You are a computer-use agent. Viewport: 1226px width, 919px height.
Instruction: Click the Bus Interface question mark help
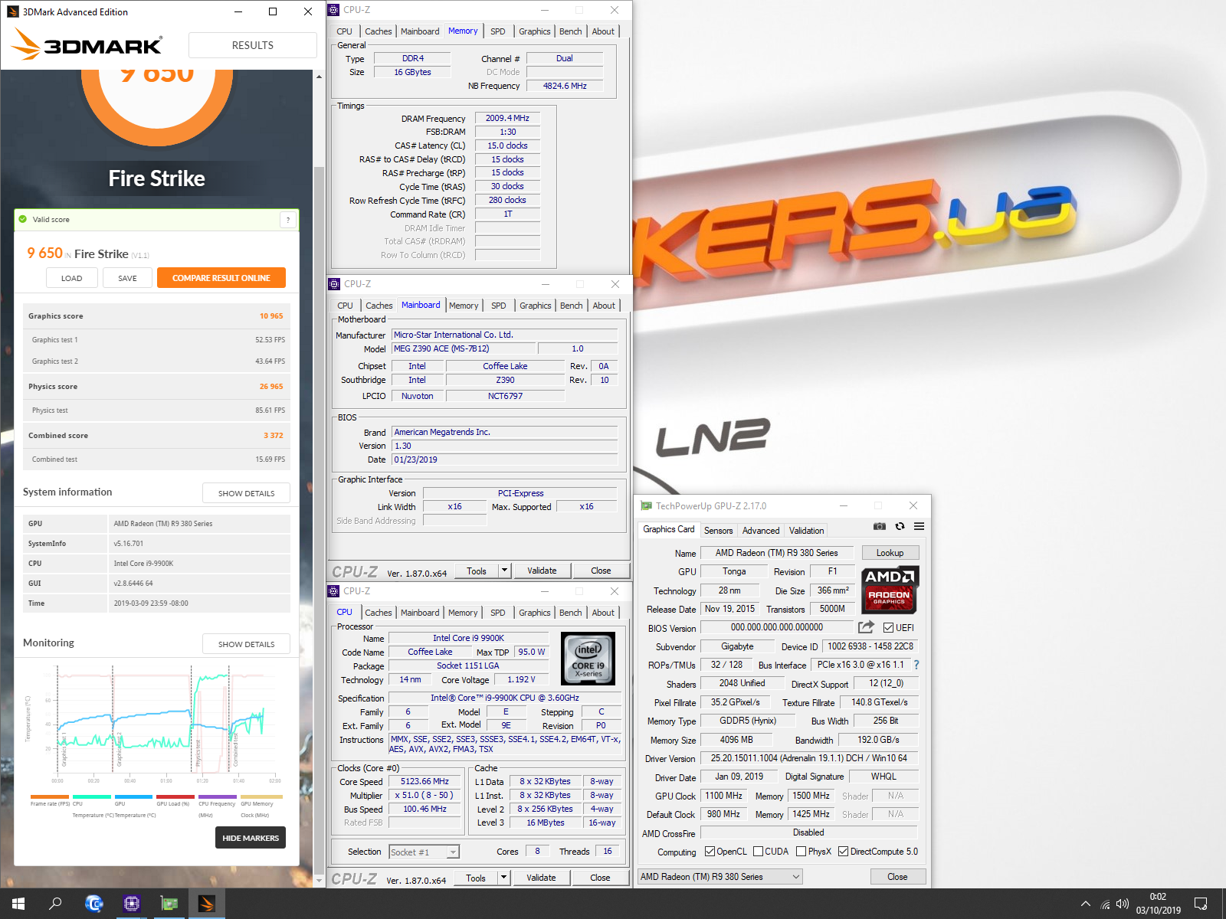click(916, 665)
